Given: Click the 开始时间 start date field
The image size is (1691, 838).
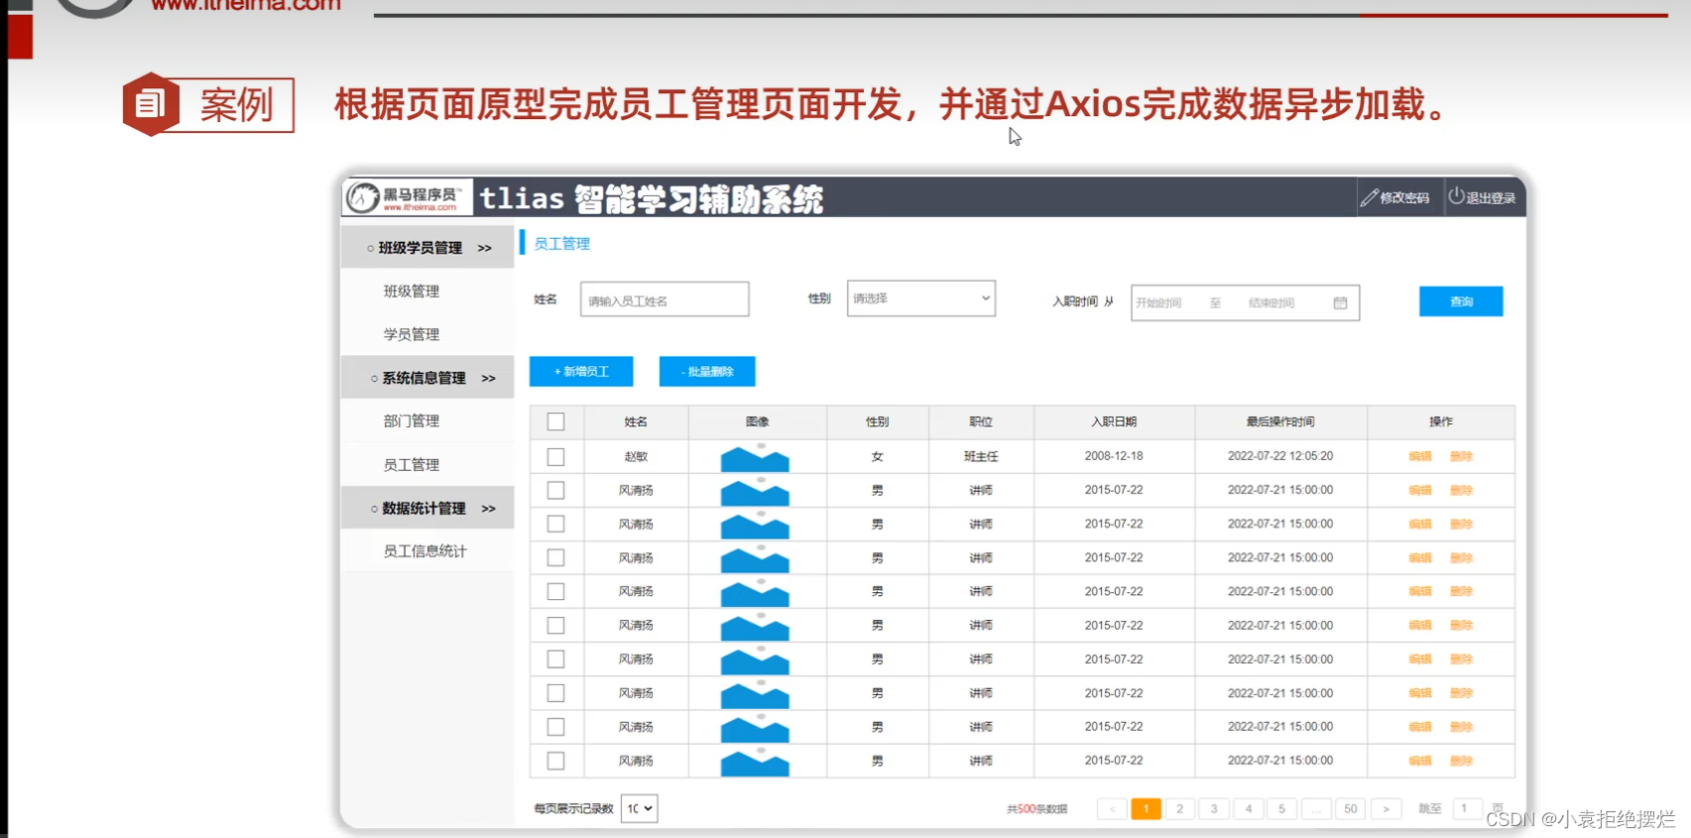Looking at the screenshot, I should click(1159, 302).
